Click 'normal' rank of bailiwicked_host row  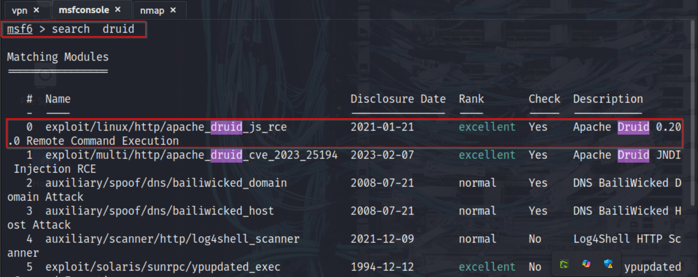pyautogui.click(x=477, y=211)
